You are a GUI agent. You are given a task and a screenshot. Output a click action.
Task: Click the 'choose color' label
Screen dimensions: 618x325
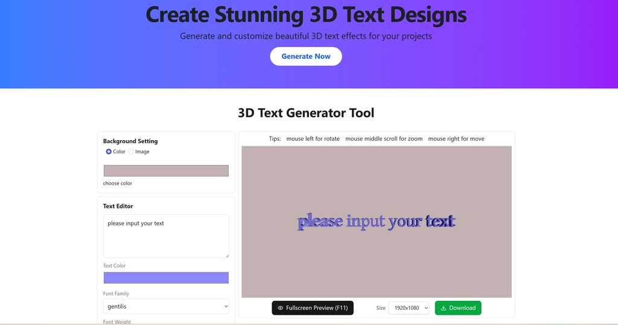[118, 183]
